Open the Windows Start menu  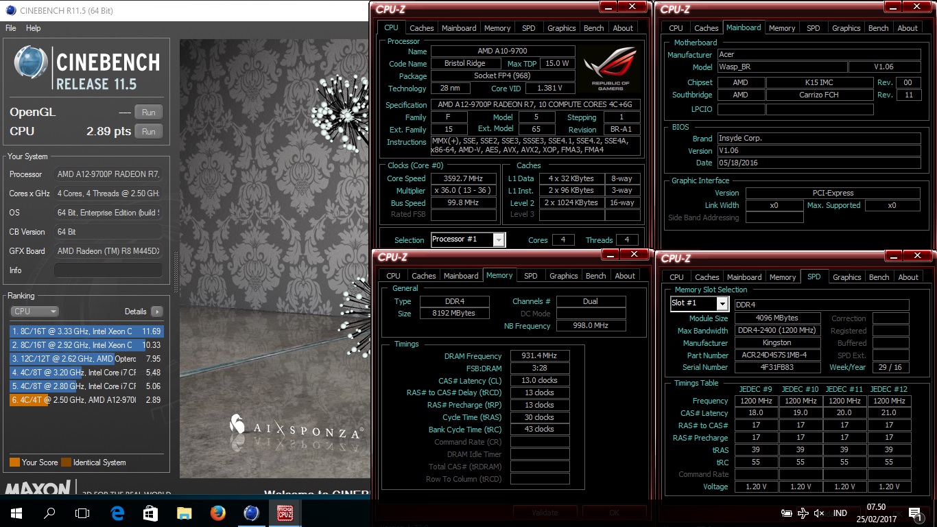click(x=16, y=513)
